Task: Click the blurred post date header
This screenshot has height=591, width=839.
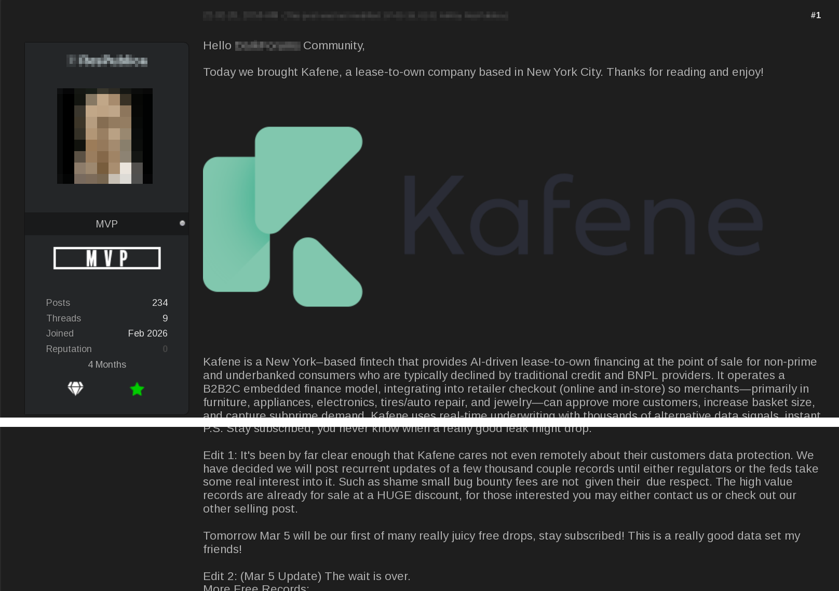Action: (356, 16)
